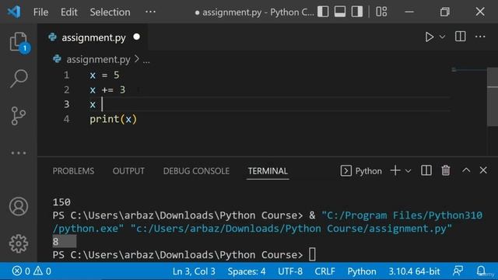Click the VS Code logo icon
This screenshot has height=280, width=498.
point(14,12)
